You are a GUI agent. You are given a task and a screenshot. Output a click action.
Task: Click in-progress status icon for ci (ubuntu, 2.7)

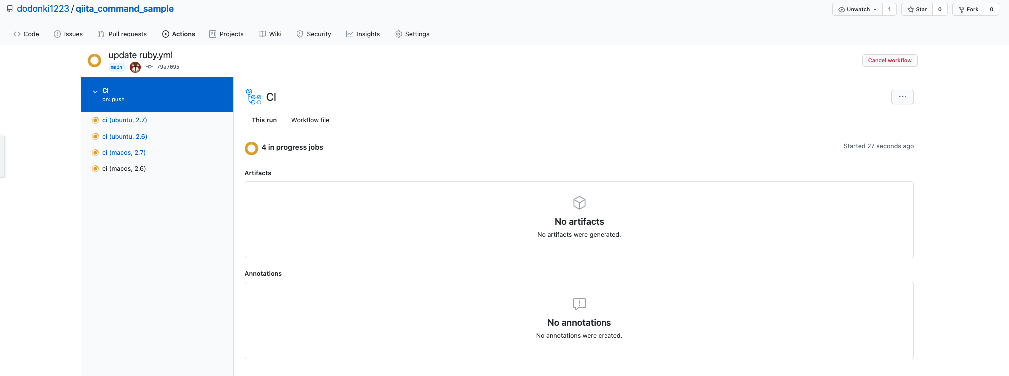[x=95, y=120]
